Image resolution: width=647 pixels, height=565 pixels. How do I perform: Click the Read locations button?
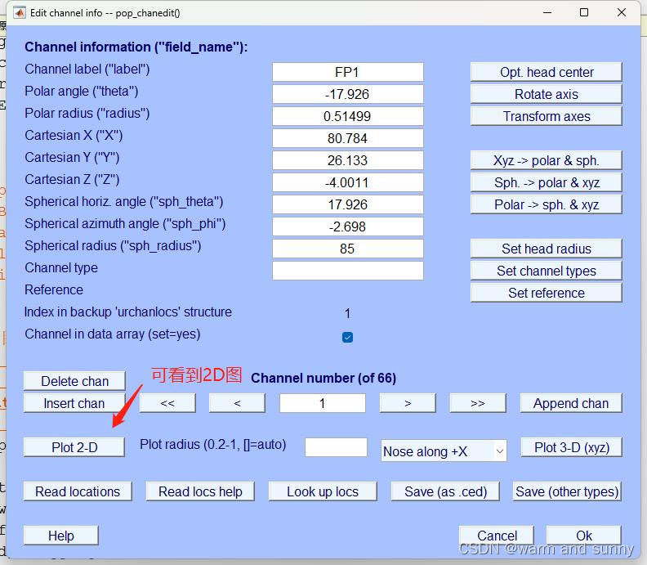coord(78,491)
